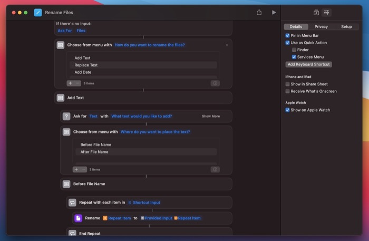
Task: Click the Before File Name case icon
Action: 66,184
